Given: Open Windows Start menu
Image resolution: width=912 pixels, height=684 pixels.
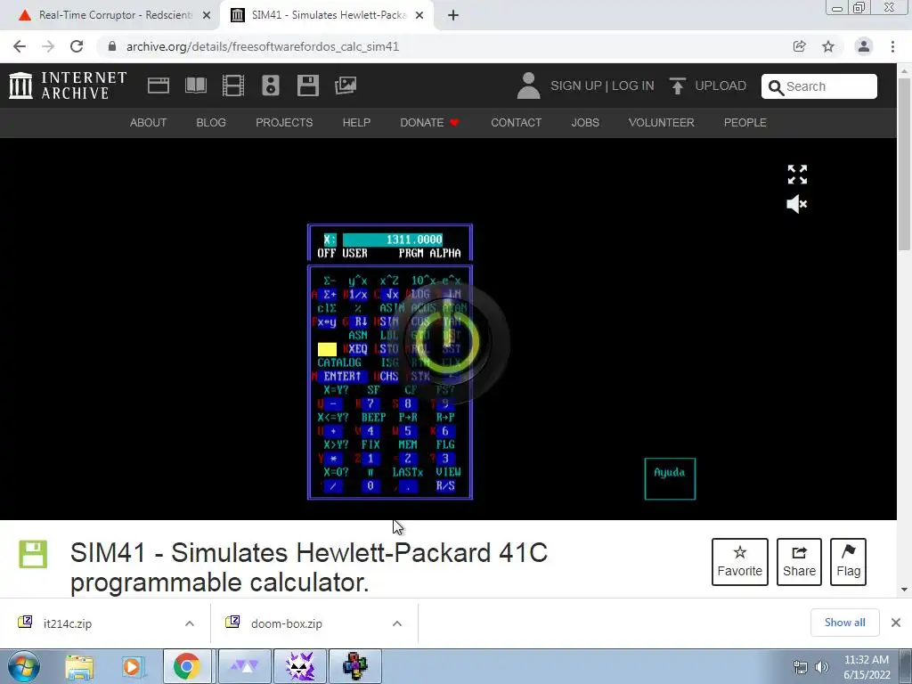Looking at the screenshot, I should pos(23,666).
